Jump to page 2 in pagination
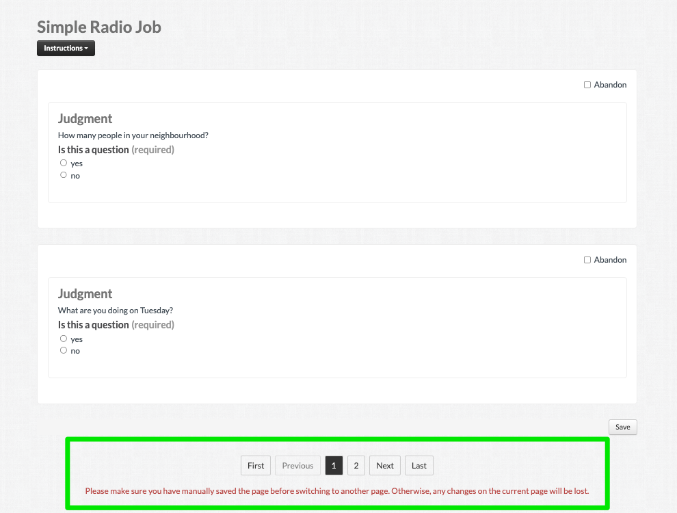 (x=356, y=466)
